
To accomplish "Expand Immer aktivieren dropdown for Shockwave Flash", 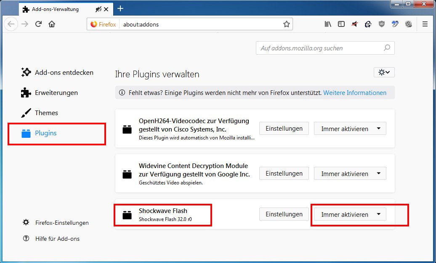I will click(350, 214).
